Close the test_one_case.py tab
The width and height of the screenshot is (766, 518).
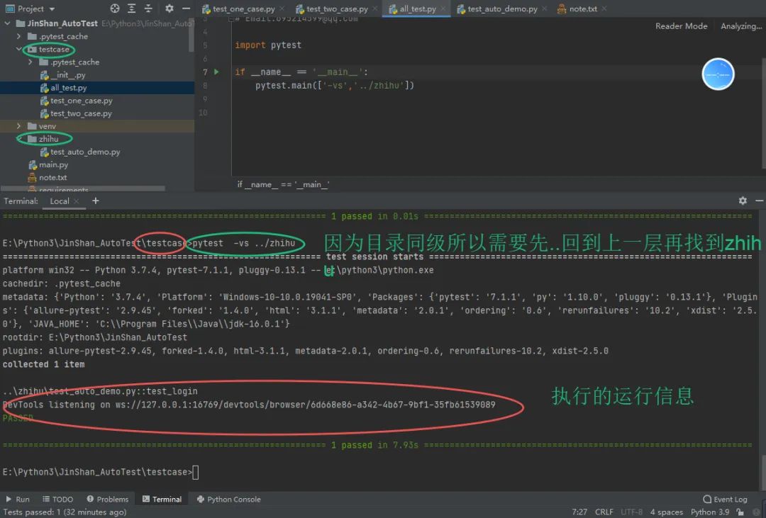point(282,9)
